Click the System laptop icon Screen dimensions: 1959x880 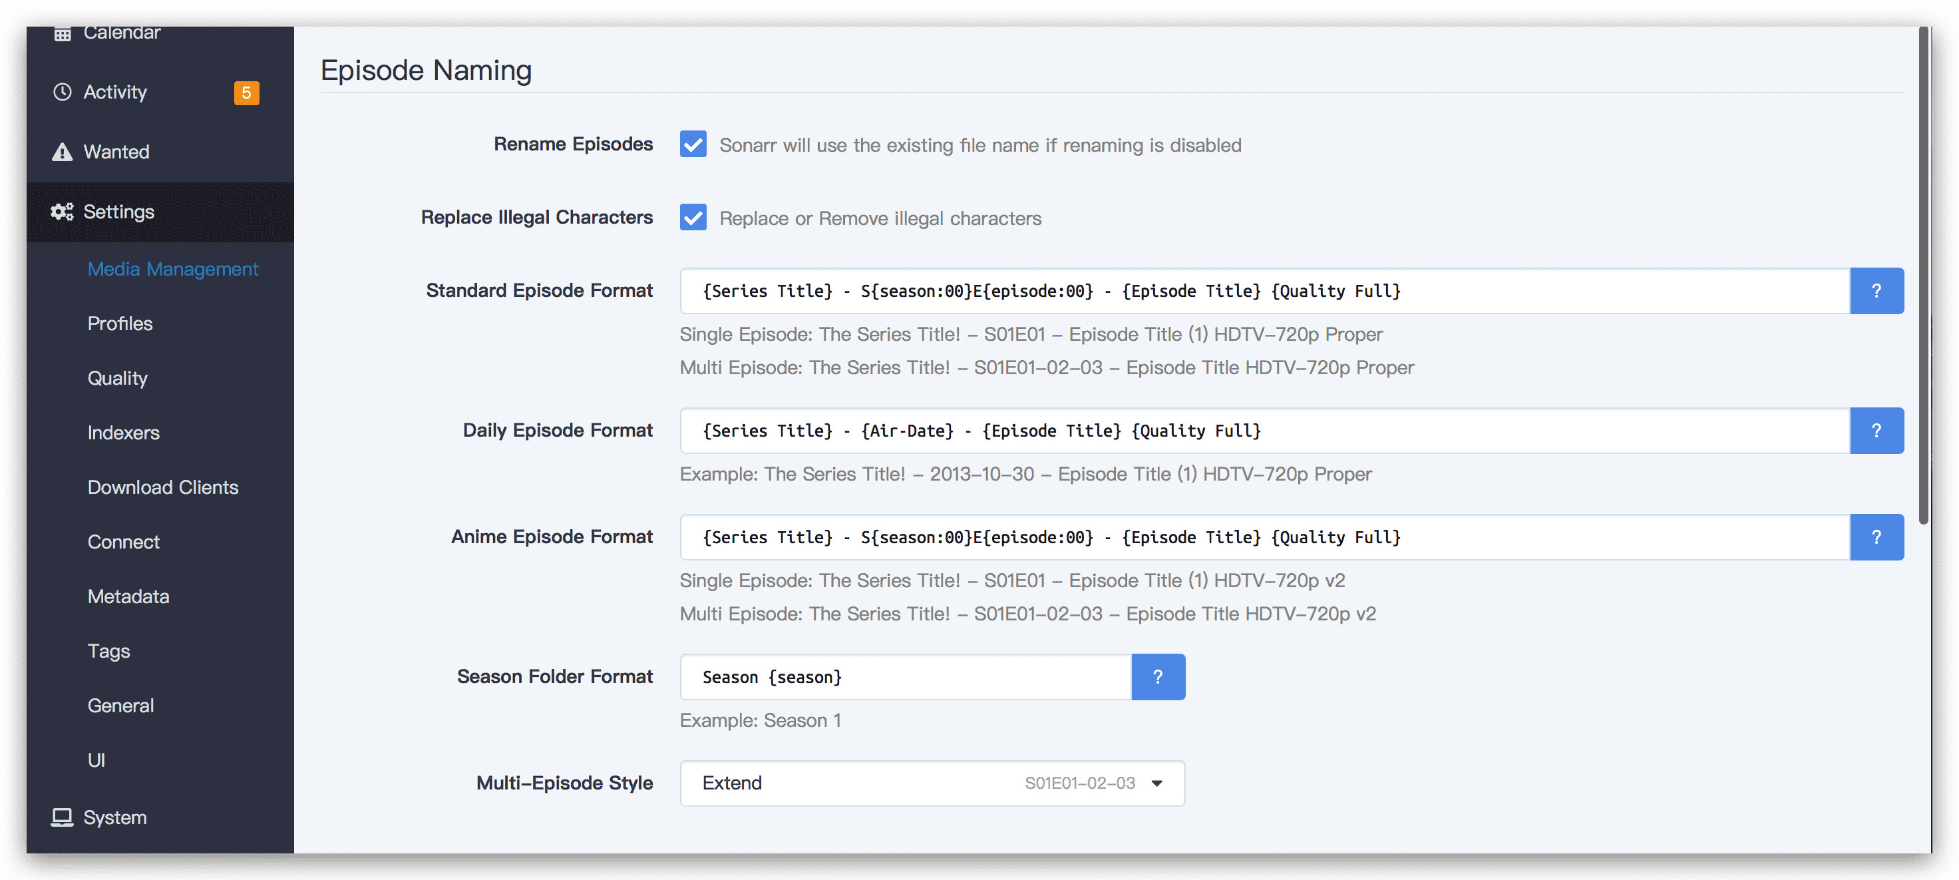click(x=63, y=817)
